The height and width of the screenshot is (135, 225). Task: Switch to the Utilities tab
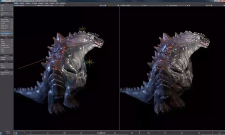[x=63, y=3]
